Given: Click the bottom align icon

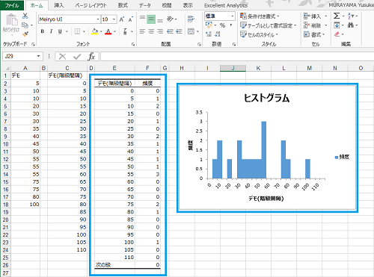Looking at the screenshot, I should point(160,20).
